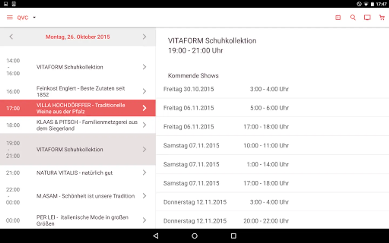Expand chevron for Feinkost Englert row
This screenshot has height=243, width=389.
pyautogui.click(x=144, y=91)
